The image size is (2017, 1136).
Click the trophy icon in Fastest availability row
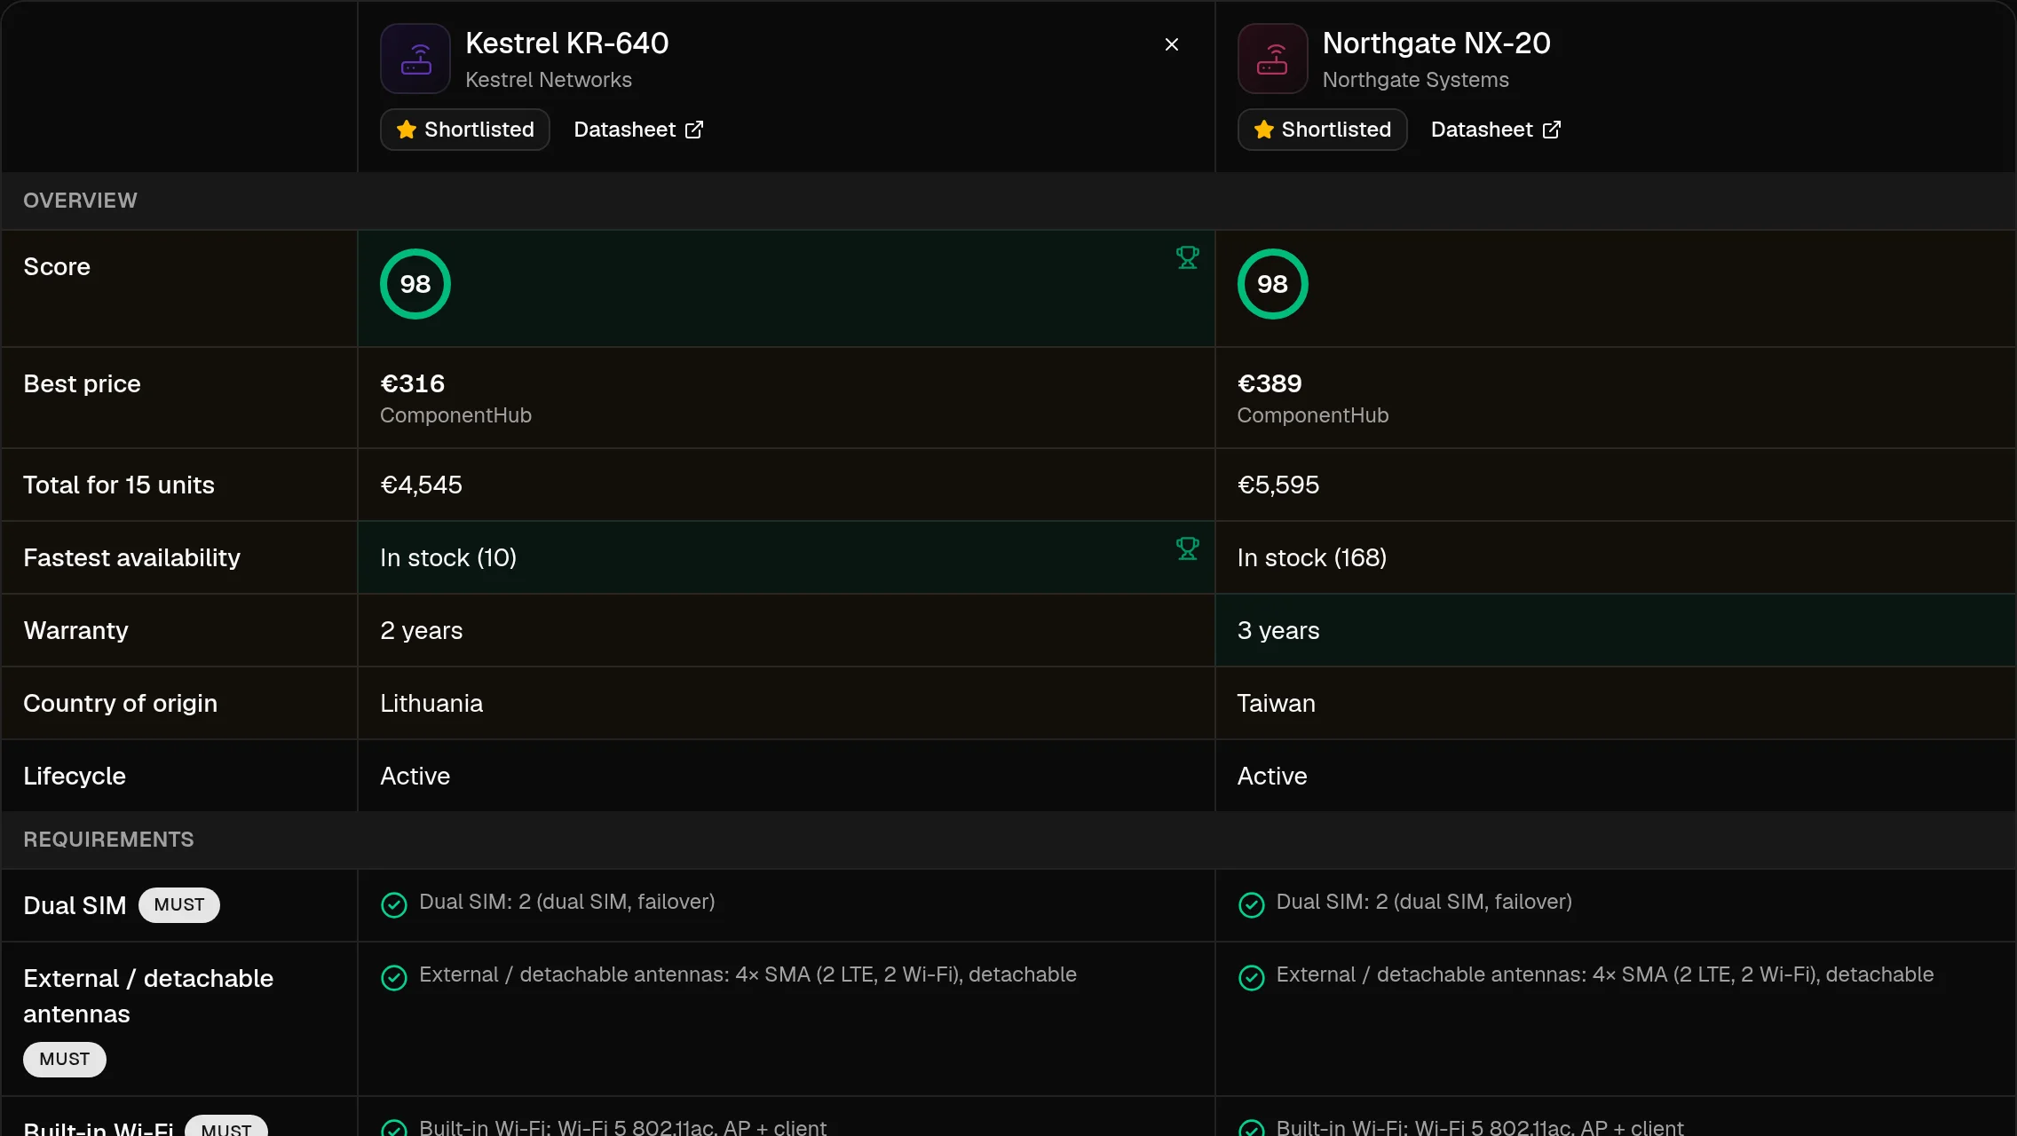[1187, 548]
